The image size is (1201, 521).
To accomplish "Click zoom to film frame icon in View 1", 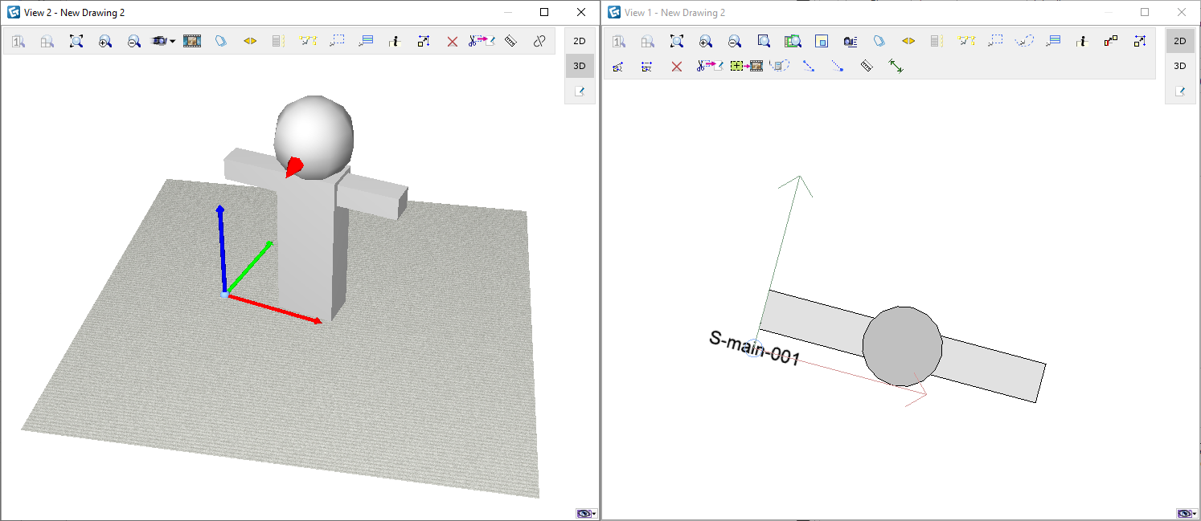I will [793, 41].
